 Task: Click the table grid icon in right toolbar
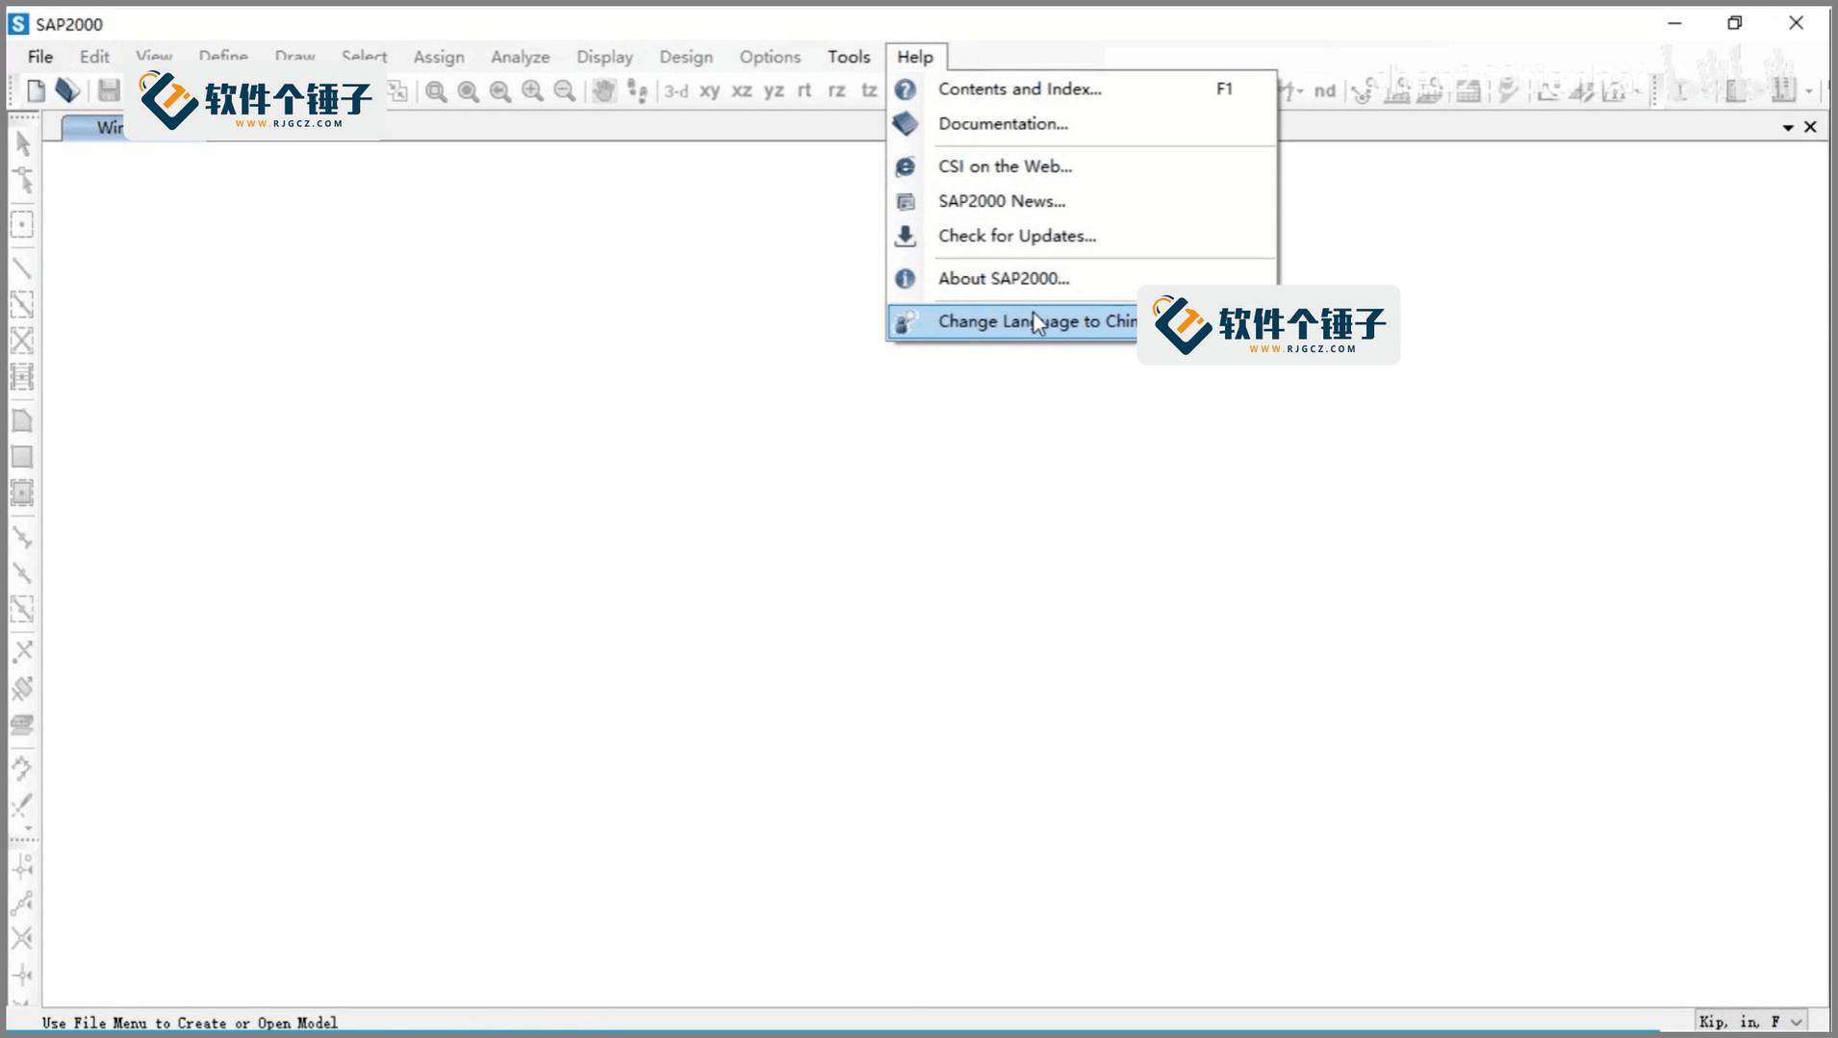[1468, 91]
